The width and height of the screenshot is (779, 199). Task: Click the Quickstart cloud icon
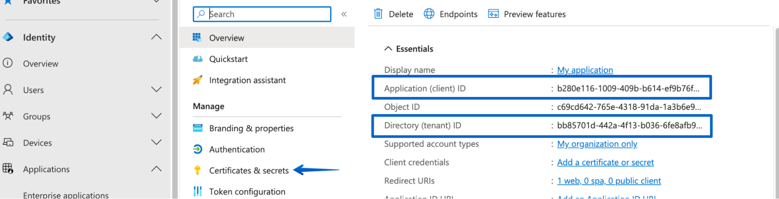[198, 59]
